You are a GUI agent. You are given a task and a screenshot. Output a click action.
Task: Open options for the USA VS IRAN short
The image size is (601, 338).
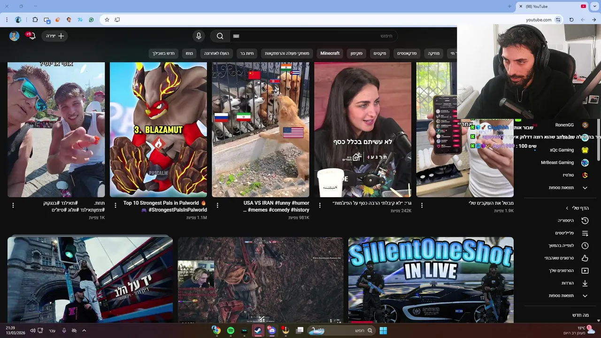[217, 205]
